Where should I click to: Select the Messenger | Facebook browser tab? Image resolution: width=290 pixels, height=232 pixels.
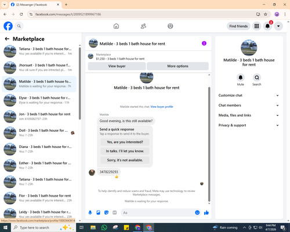[35, 5]
